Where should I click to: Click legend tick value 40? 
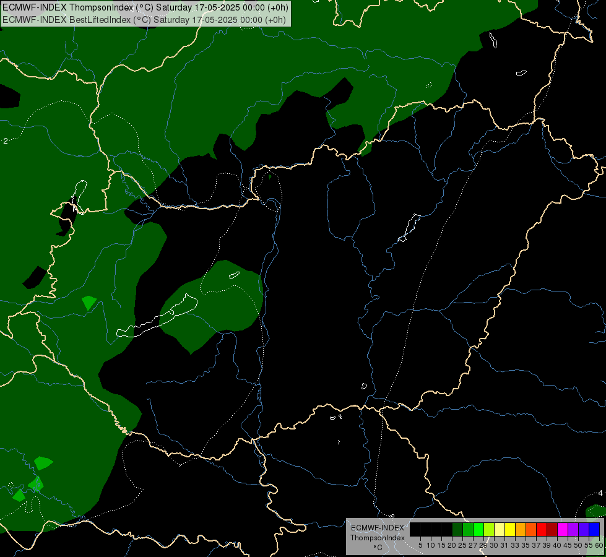557,545
